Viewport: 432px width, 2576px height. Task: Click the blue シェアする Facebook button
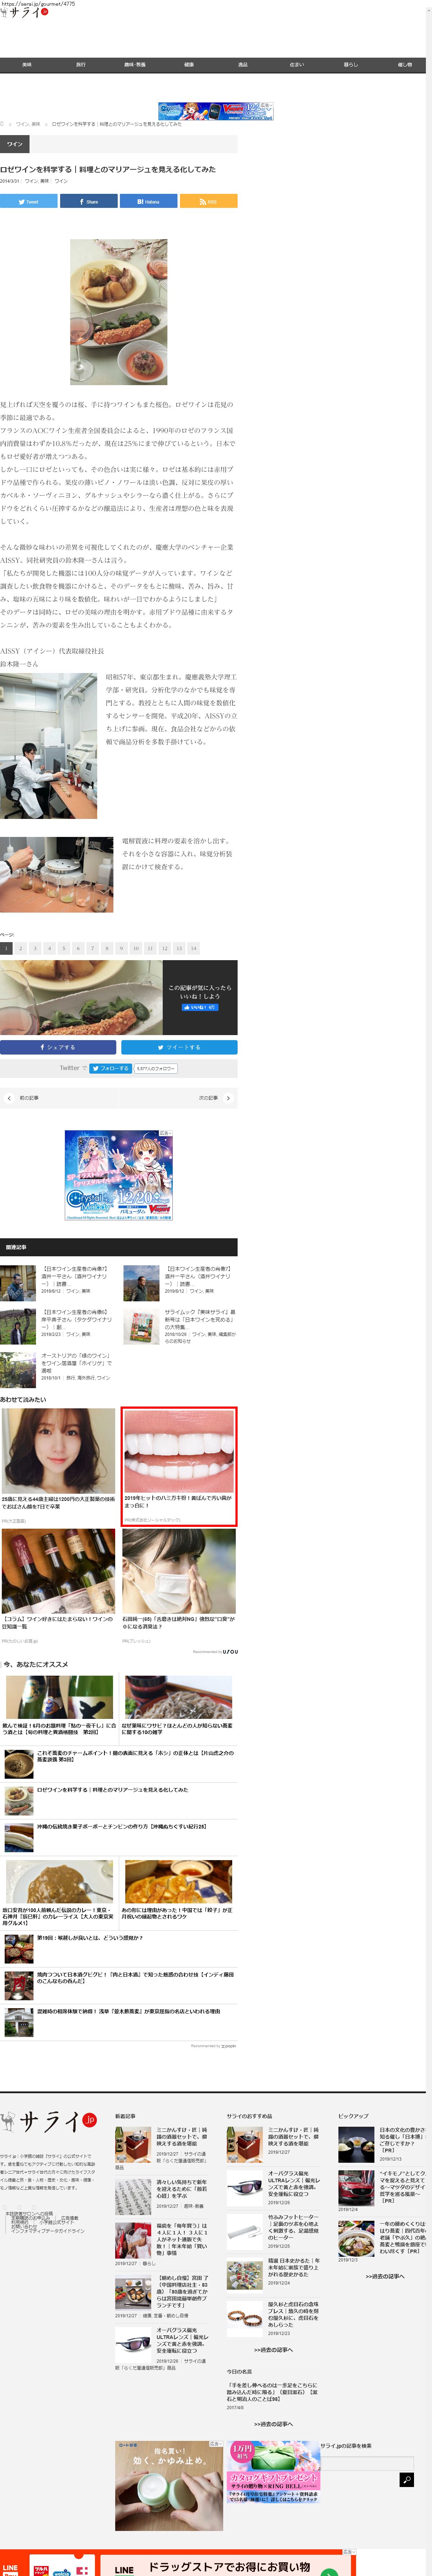[58, 1047]
